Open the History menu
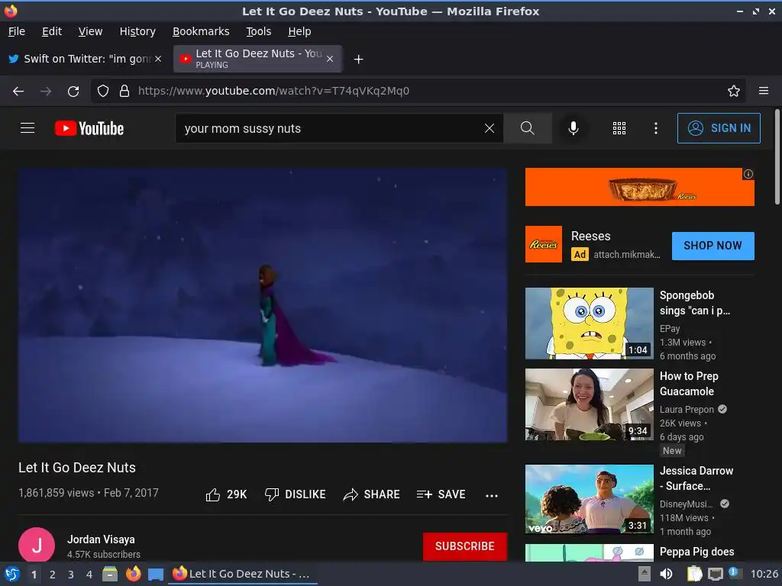This screenshot has height=586, width=782. [x=137, y=31]
